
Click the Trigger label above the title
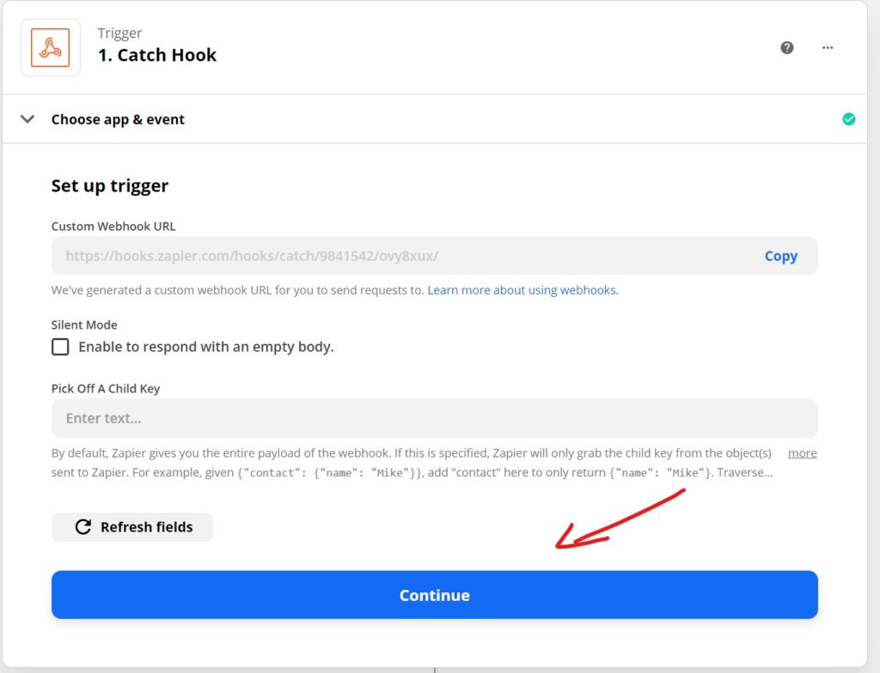pyautogui.click(x=119, y=33)
